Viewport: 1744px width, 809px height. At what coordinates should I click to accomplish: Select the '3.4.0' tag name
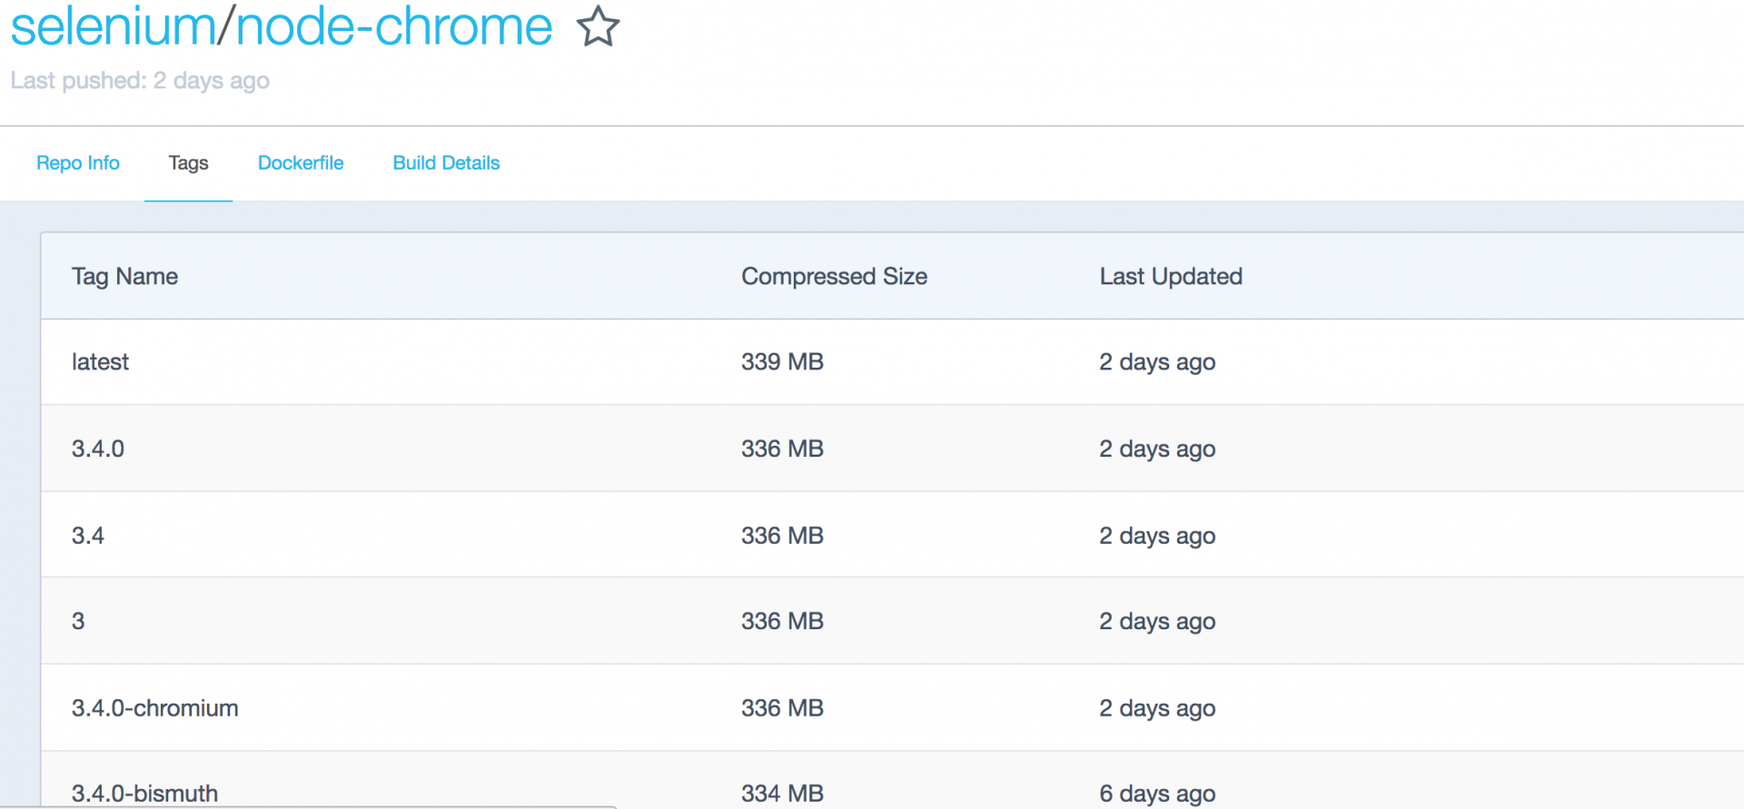[98, 449]
